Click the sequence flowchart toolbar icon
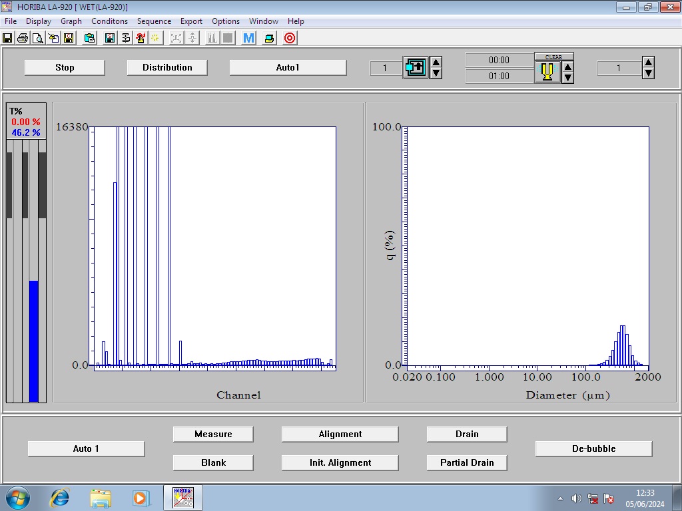The image size is (682, 511). click(126, 38)
